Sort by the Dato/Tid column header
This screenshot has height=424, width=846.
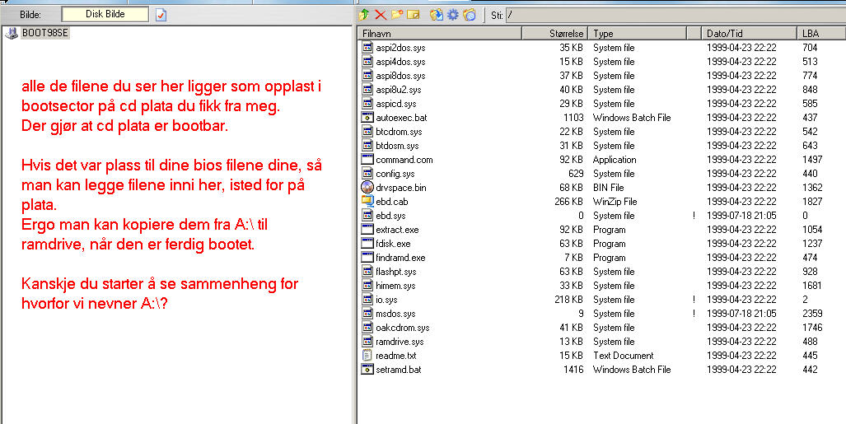tap(750, 34)
